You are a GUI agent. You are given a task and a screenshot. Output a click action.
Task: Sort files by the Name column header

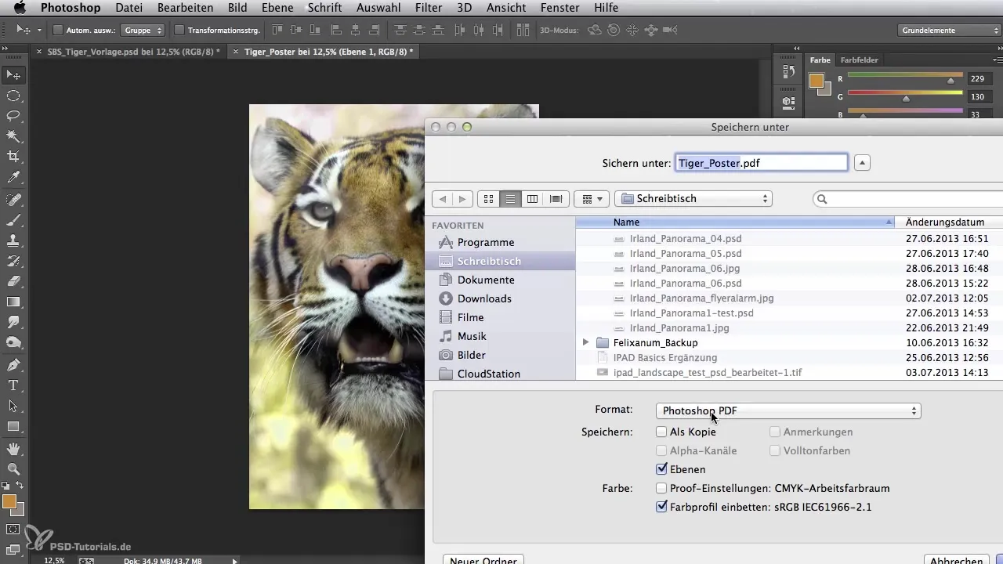736,222
